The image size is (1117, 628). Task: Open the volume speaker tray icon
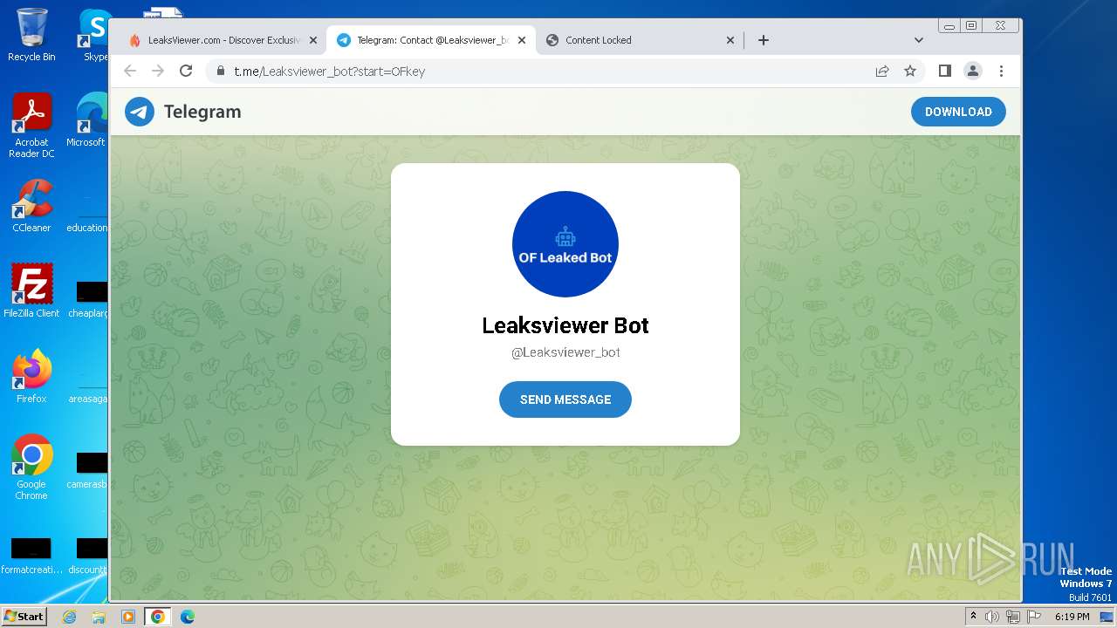point(992,617)
